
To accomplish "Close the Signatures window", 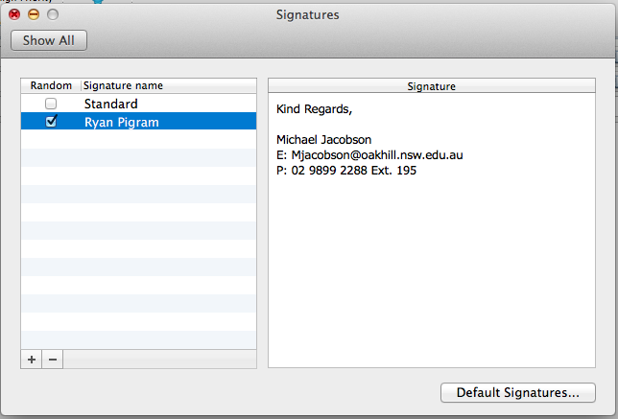I will tap(14, 14).
